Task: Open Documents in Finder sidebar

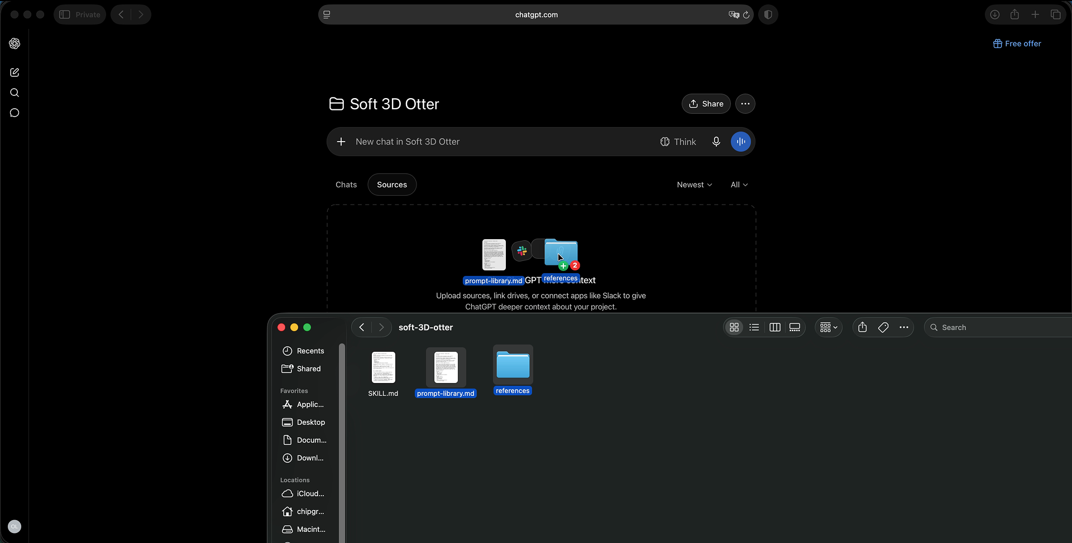Action: click(304, 440)
